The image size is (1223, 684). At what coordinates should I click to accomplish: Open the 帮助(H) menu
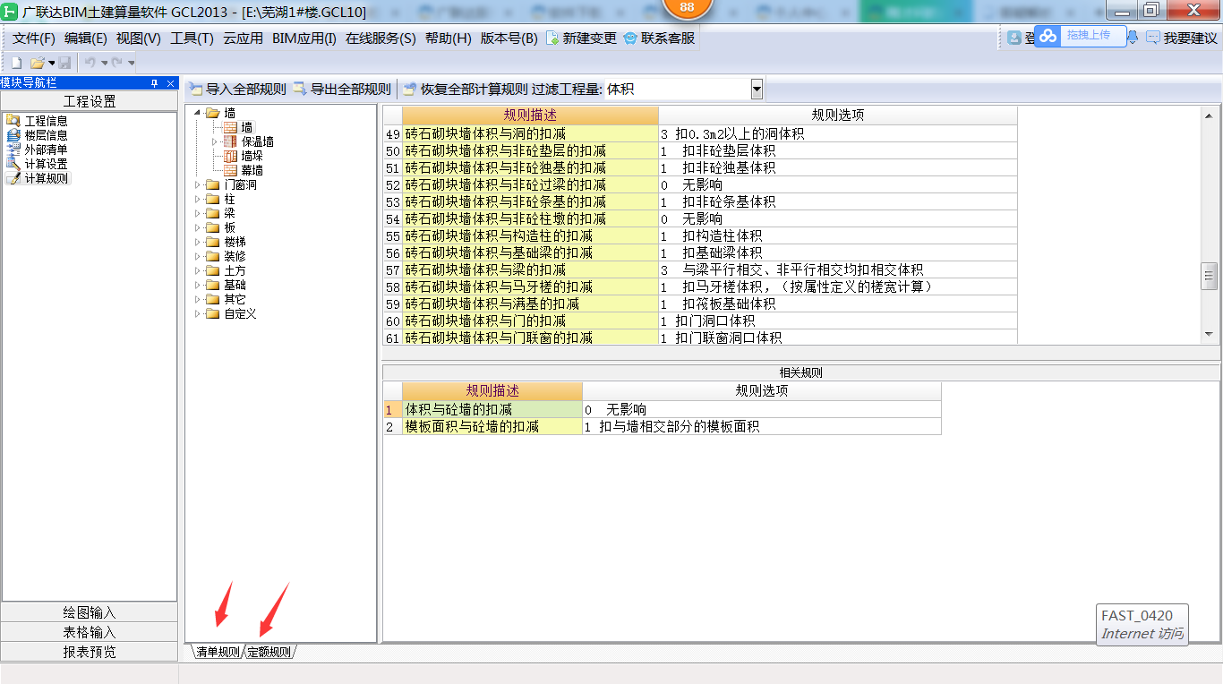[449, 38]
